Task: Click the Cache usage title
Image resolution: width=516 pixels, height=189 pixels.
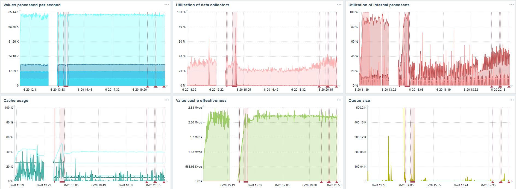Action: click(x=16, y=101)
